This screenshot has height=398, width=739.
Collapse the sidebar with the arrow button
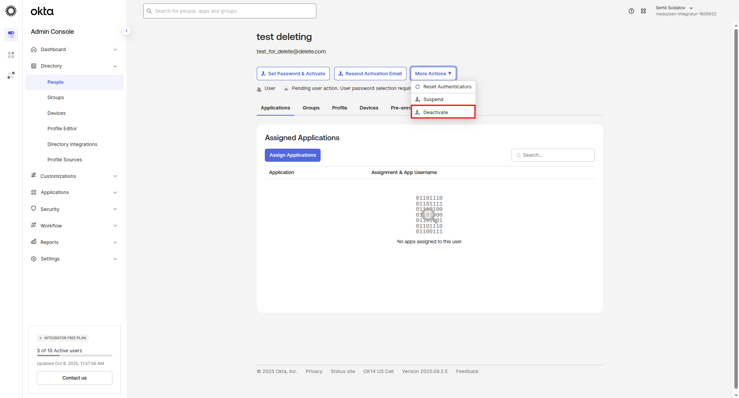[x=126, y=31]
